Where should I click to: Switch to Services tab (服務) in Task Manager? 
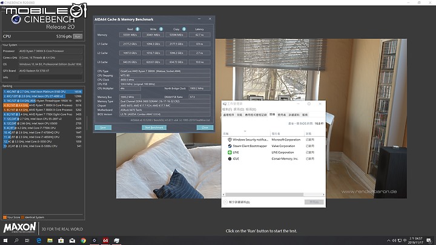[x=305, y=115]
